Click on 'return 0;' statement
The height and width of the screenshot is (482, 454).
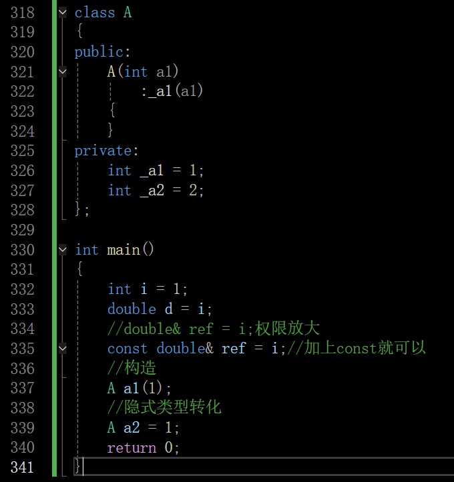143,447
